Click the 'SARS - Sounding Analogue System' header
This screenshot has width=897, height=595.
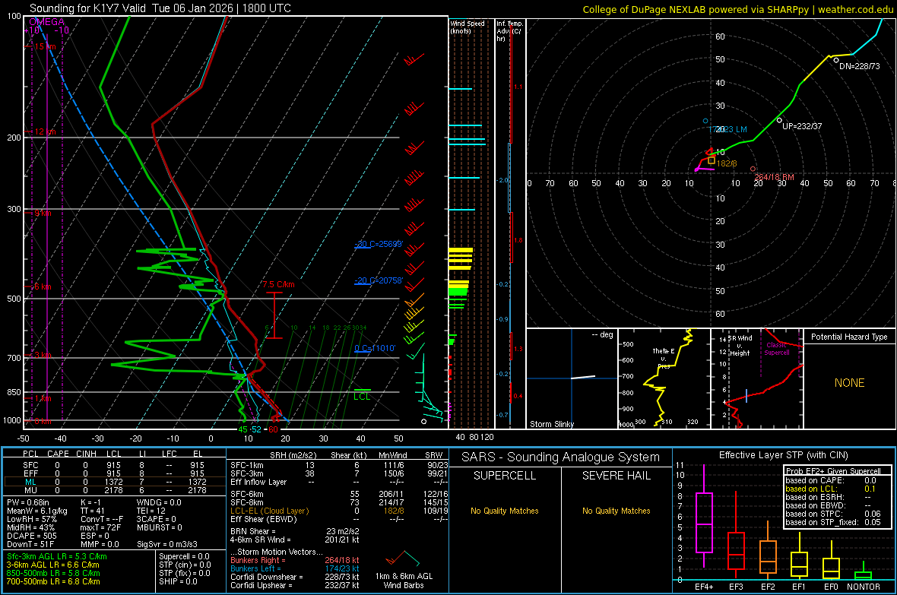(x=560, y=457)
